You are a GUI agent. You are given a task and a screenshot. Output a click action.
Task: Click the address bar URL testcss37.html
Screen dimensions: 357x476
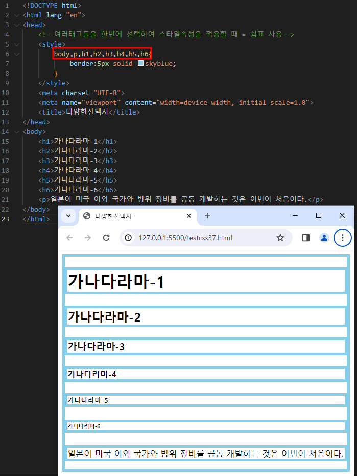(x=185, y=238)
